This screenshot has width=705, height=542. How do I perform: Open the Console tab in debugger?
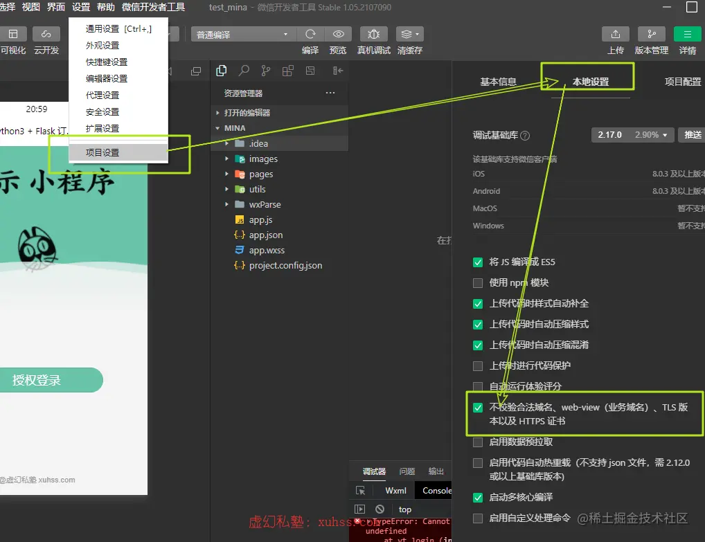coord(436,490)
